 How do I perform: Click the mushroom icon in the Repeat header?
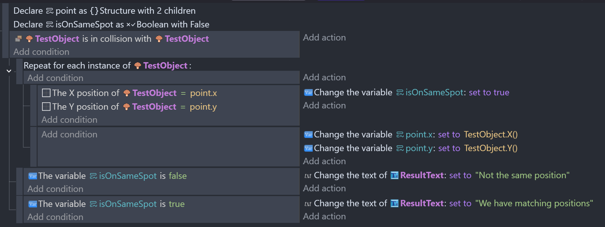[x=138, y=66]
